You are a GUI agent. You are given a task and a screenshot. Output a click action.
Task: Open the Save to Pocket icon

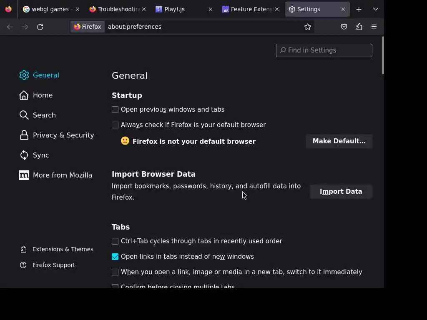coord(344,27)
